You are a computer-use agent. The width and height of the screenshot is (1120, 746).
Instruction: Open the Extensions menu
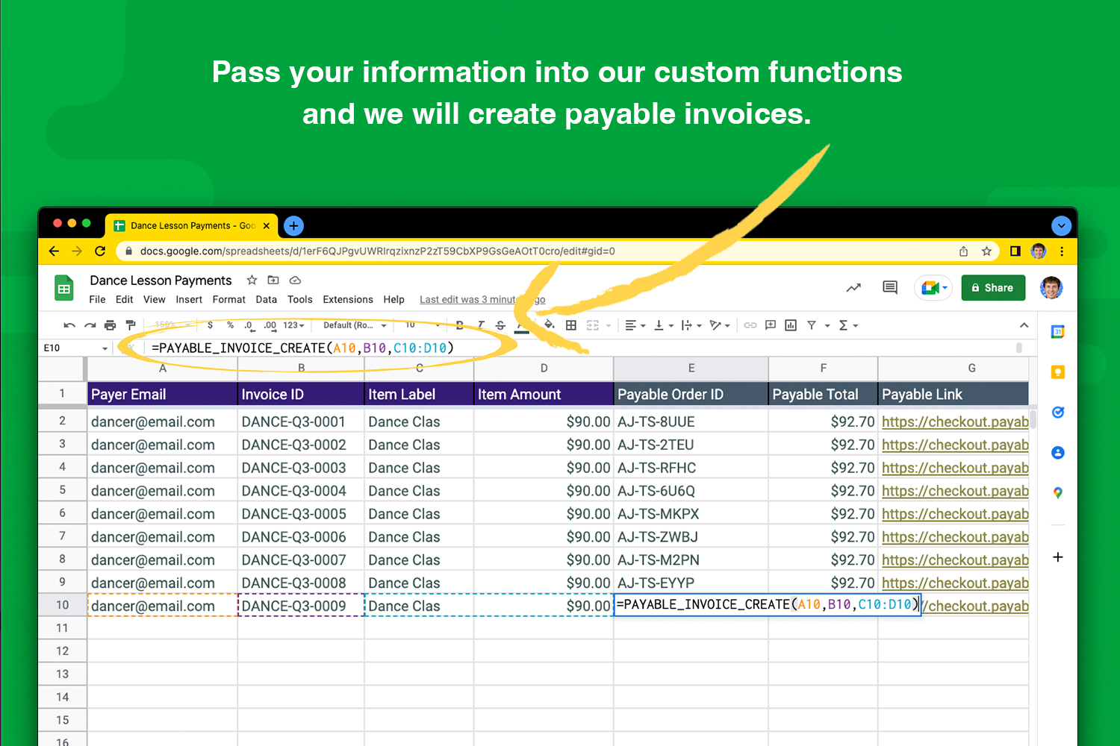(348, 299)
